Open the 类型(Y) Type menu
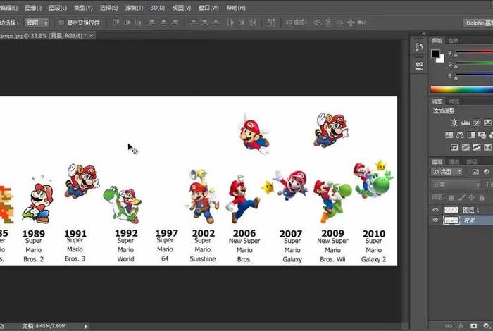 [x=83, y=8]
